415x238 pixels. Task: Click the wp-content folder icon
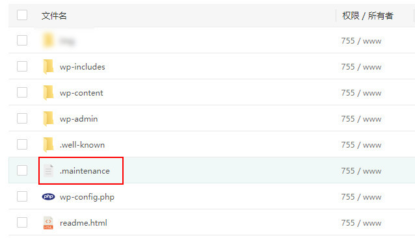click(x=48, y=93)
